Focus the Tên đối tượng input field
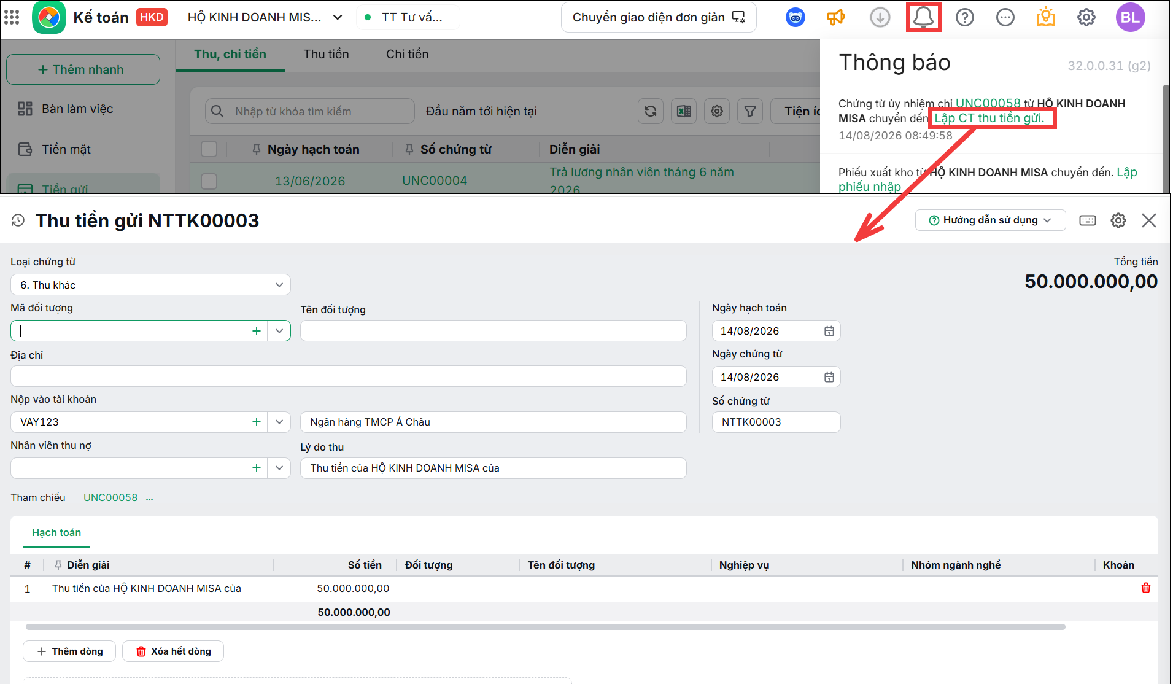The width and height of the screenshot is (1173, 684). click(493, 331)
